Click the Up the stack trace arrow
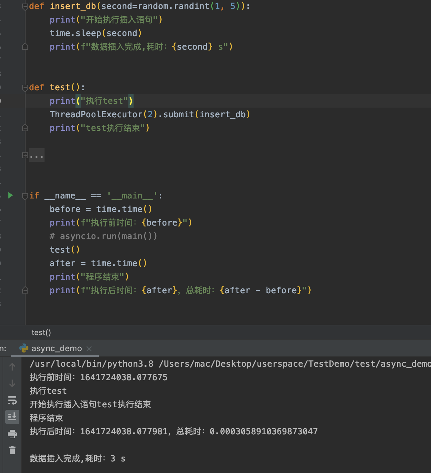The image size is (431, 473). pyautogui.click(x=12, y=367)
